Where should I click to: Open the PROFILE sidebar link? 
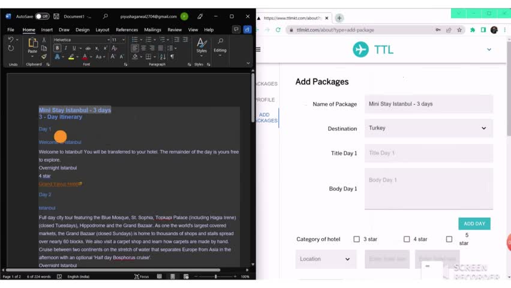click(265, 100)
